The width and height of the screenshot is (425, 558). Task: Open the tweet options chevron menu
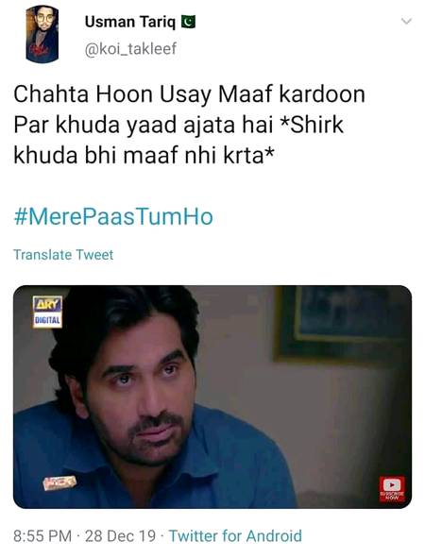pyautogui.click(x=406, y=22)
